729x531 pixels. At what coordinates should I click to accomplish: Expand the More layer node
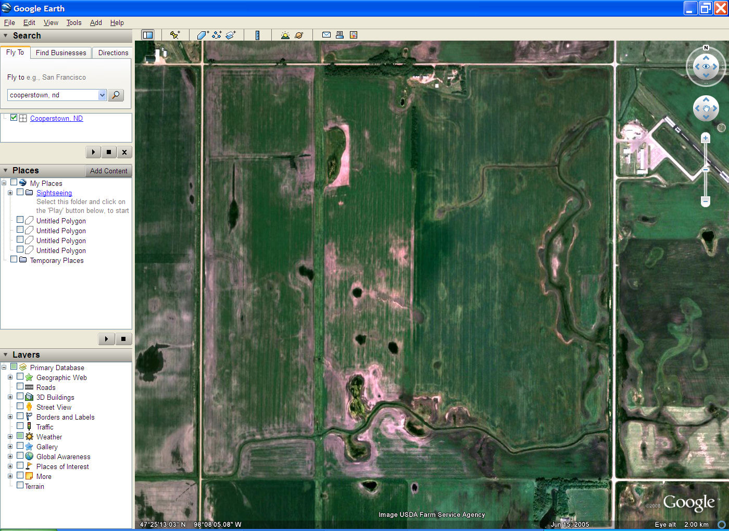[10, 476]
